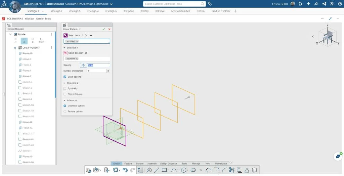Remove the yz plane chip from Select items

tap(77, 41)
